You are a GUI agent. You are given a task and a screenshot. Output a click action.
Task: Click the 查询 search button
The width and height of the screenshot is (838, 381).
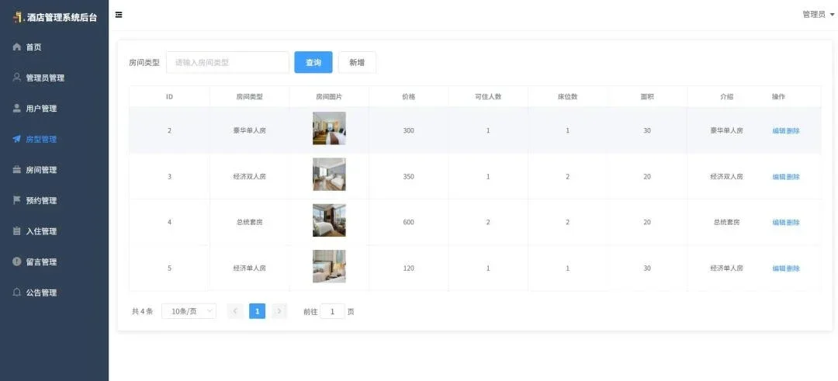pyautogui.click(x=313, y=63)
